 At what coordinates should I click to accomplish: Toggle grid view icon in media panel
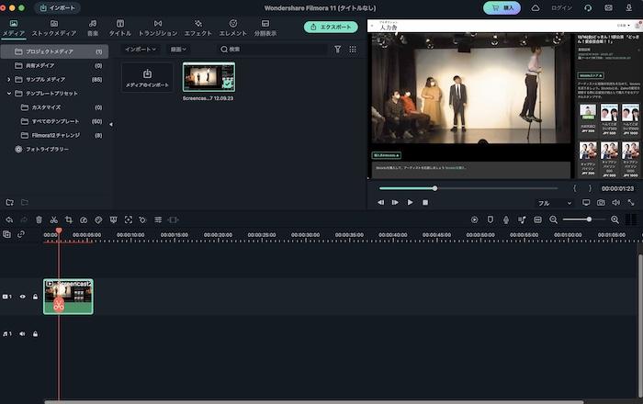[352, 50]
